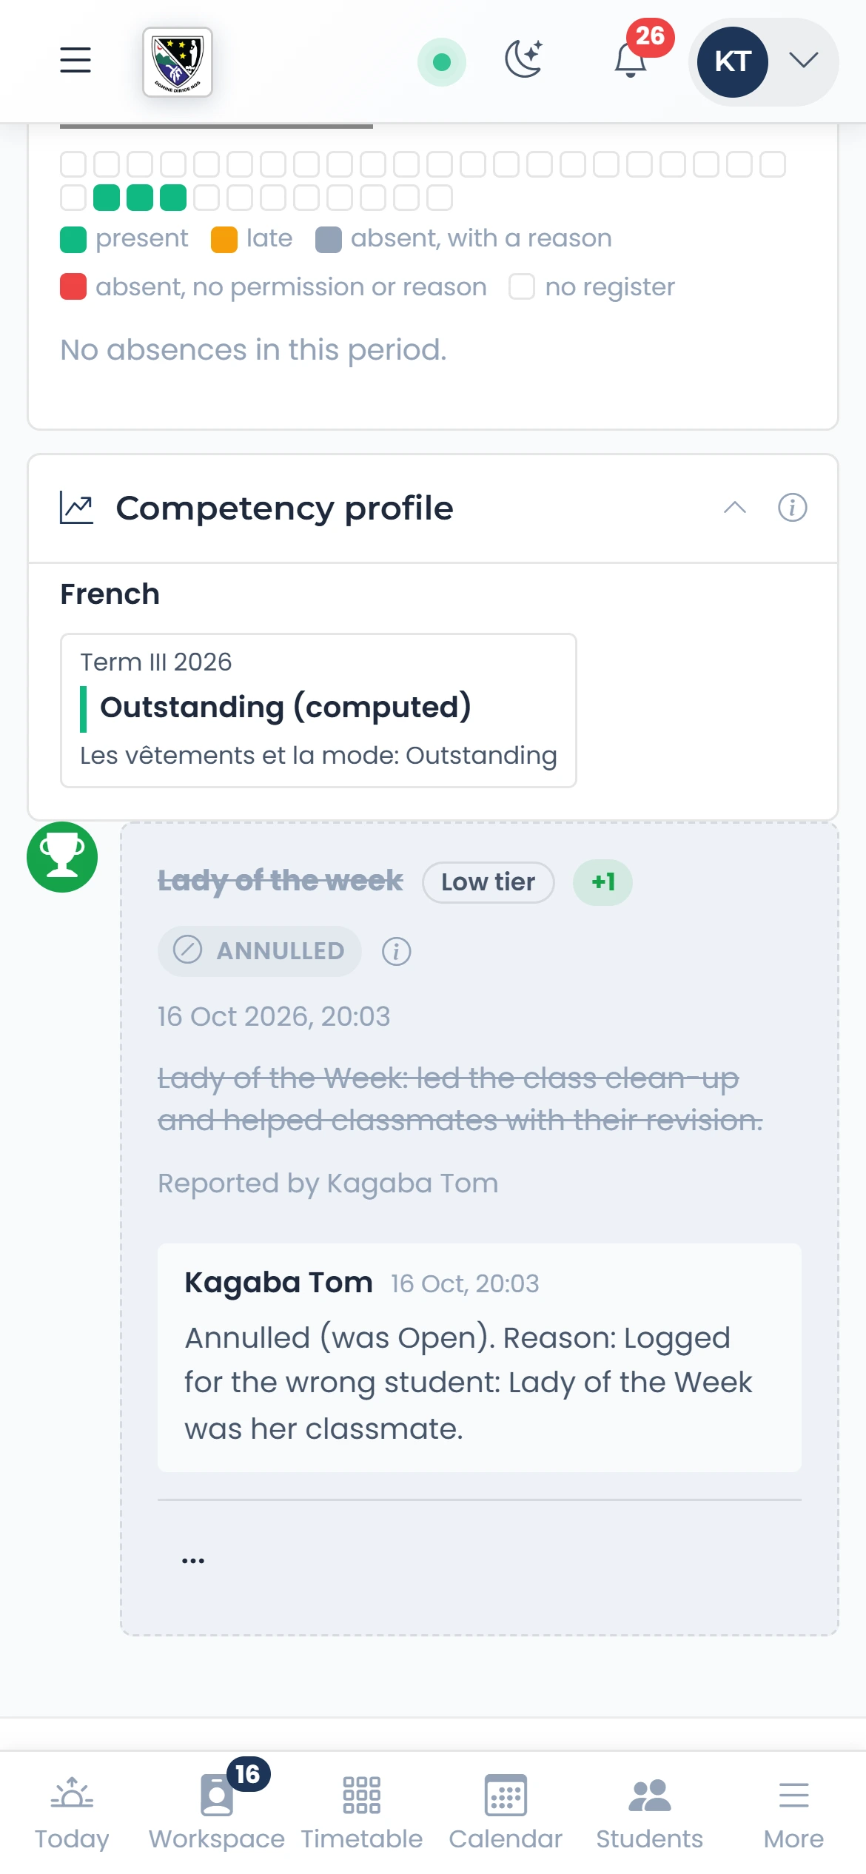Show info about the annulled status
Viewport: 866px width, 1874px height.
pyautogui.click(x=397, y=951)
